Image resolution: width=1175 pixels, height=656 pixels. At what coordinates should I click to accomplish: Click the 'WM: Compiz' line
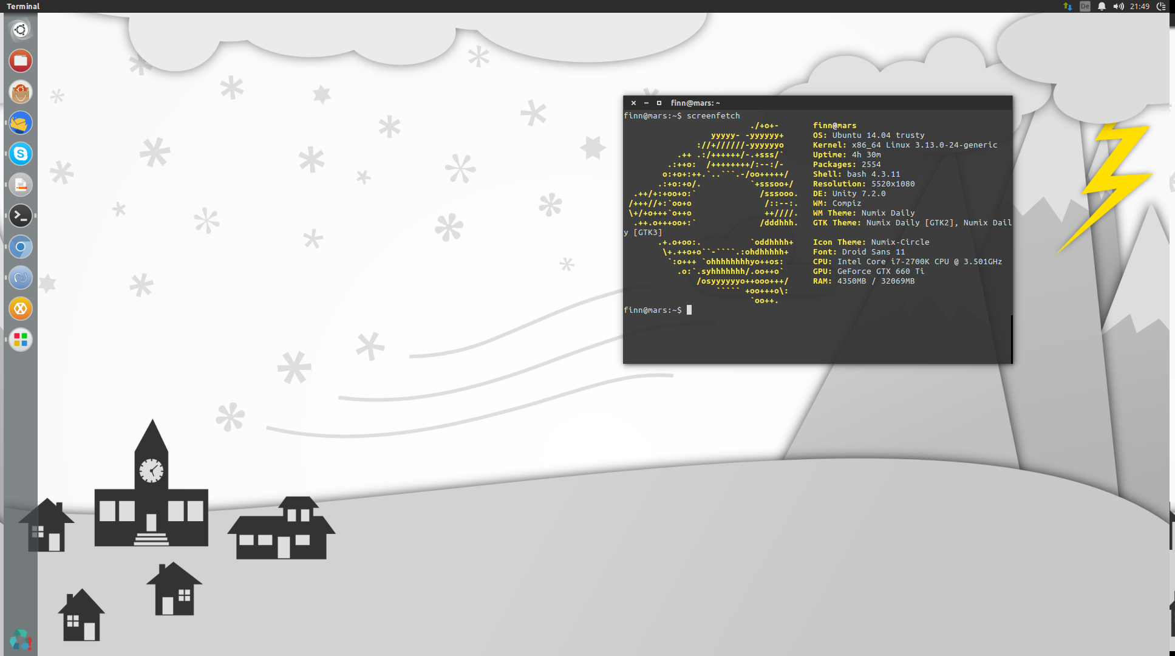point(837,203)
